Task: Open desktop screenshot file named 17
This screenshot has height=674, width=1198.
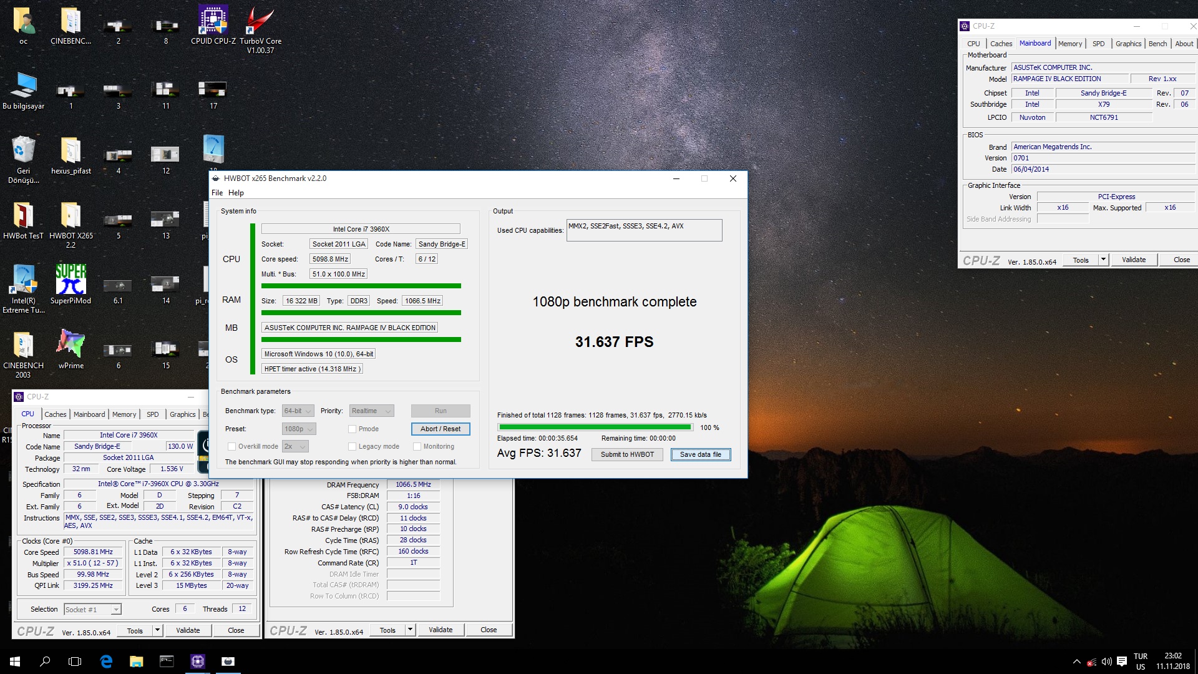Action: (213, 95)
